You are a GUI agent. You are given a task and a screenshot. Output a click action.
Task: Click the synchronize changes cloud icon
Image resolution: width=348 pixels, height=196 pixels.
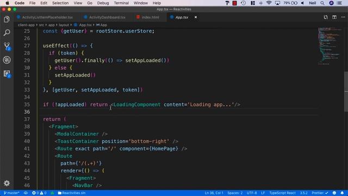point(26,193)
